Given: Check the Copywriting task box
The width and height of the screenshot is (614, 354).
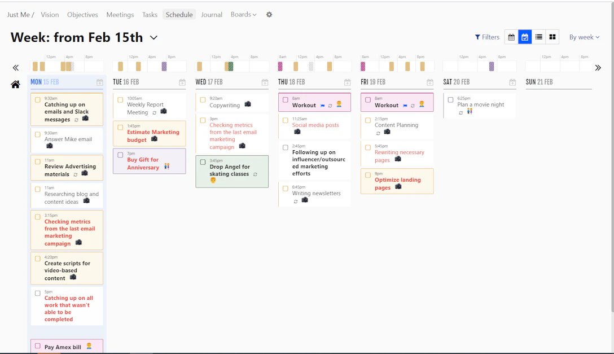Looking at the screenshot, I should click(203, 100).
